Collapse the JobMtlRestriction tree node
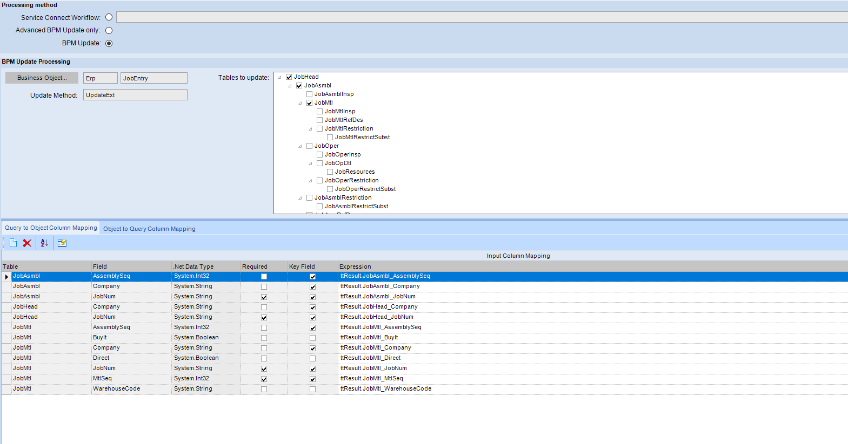This screenshot has height=444, width=848. [x=310, y=129]
